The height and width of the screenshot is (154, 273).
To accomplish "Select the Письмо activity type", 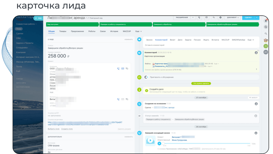I will (197, 40).
